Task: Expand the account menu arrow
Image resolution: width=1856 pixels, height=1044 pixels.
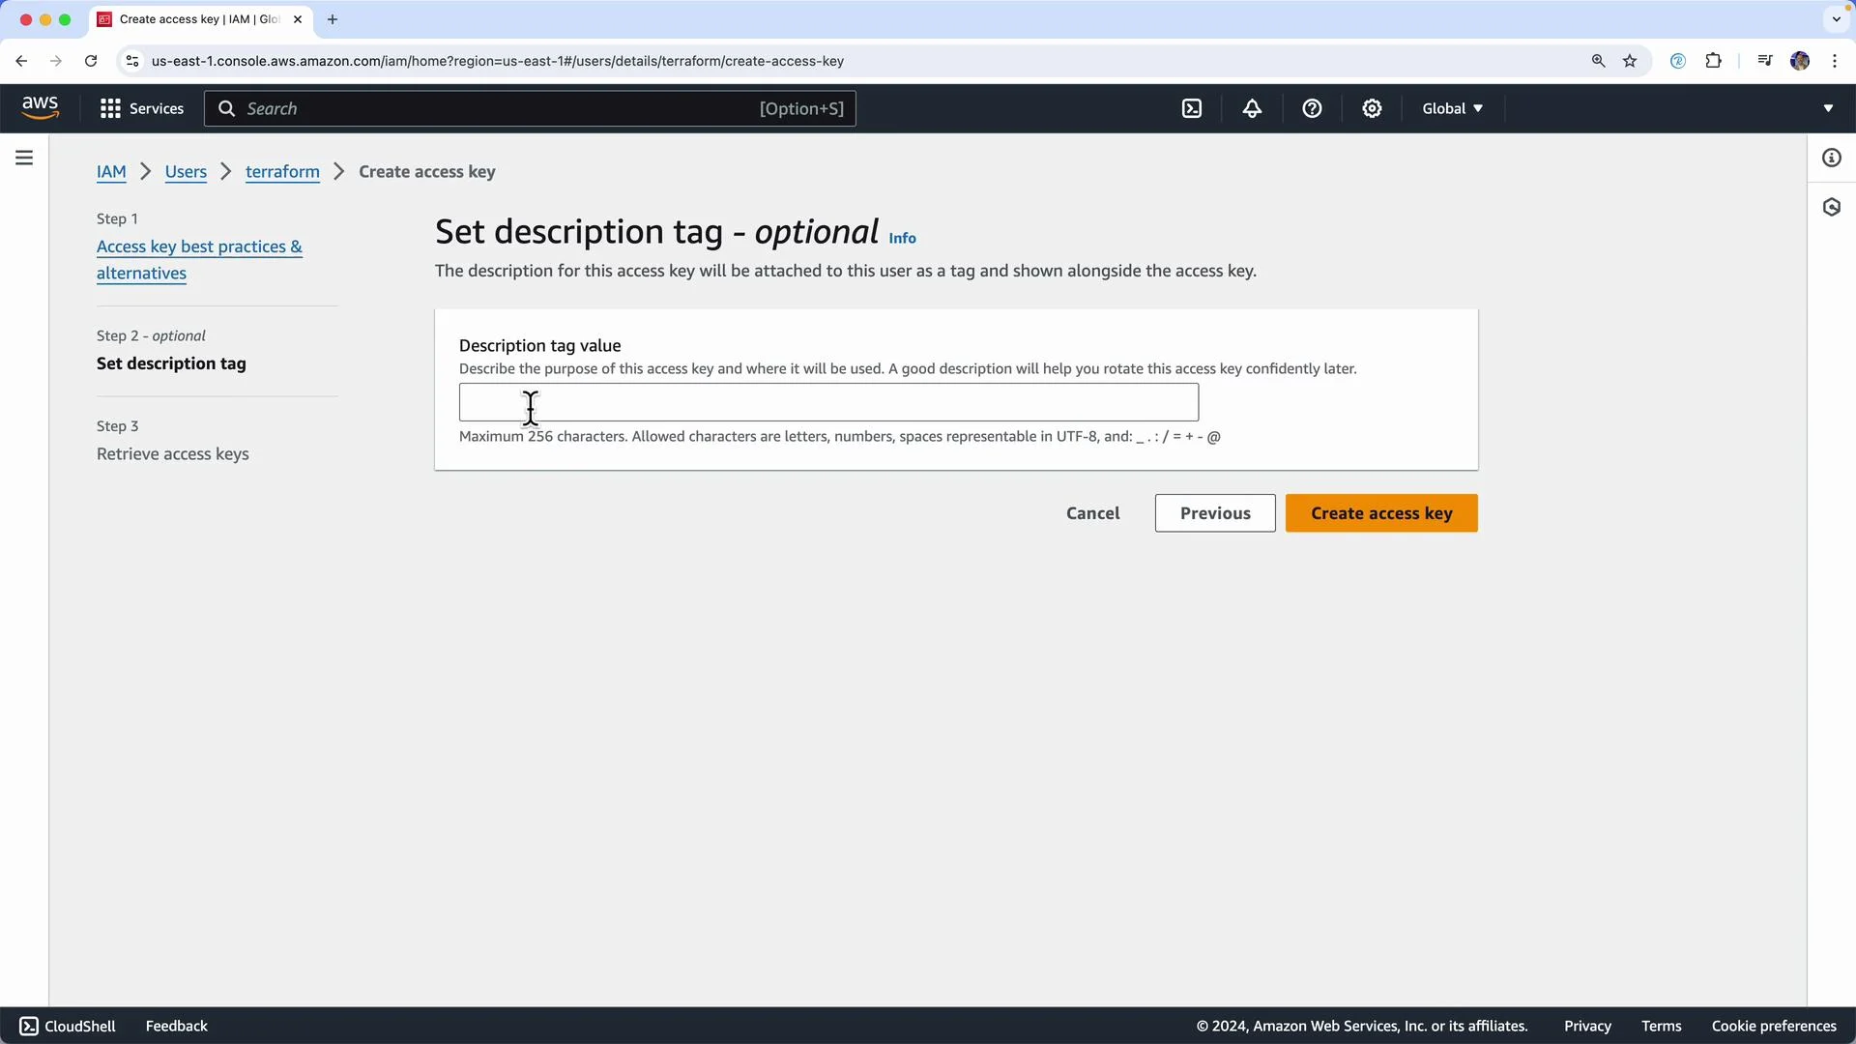Action: (x=1828, y=108)
